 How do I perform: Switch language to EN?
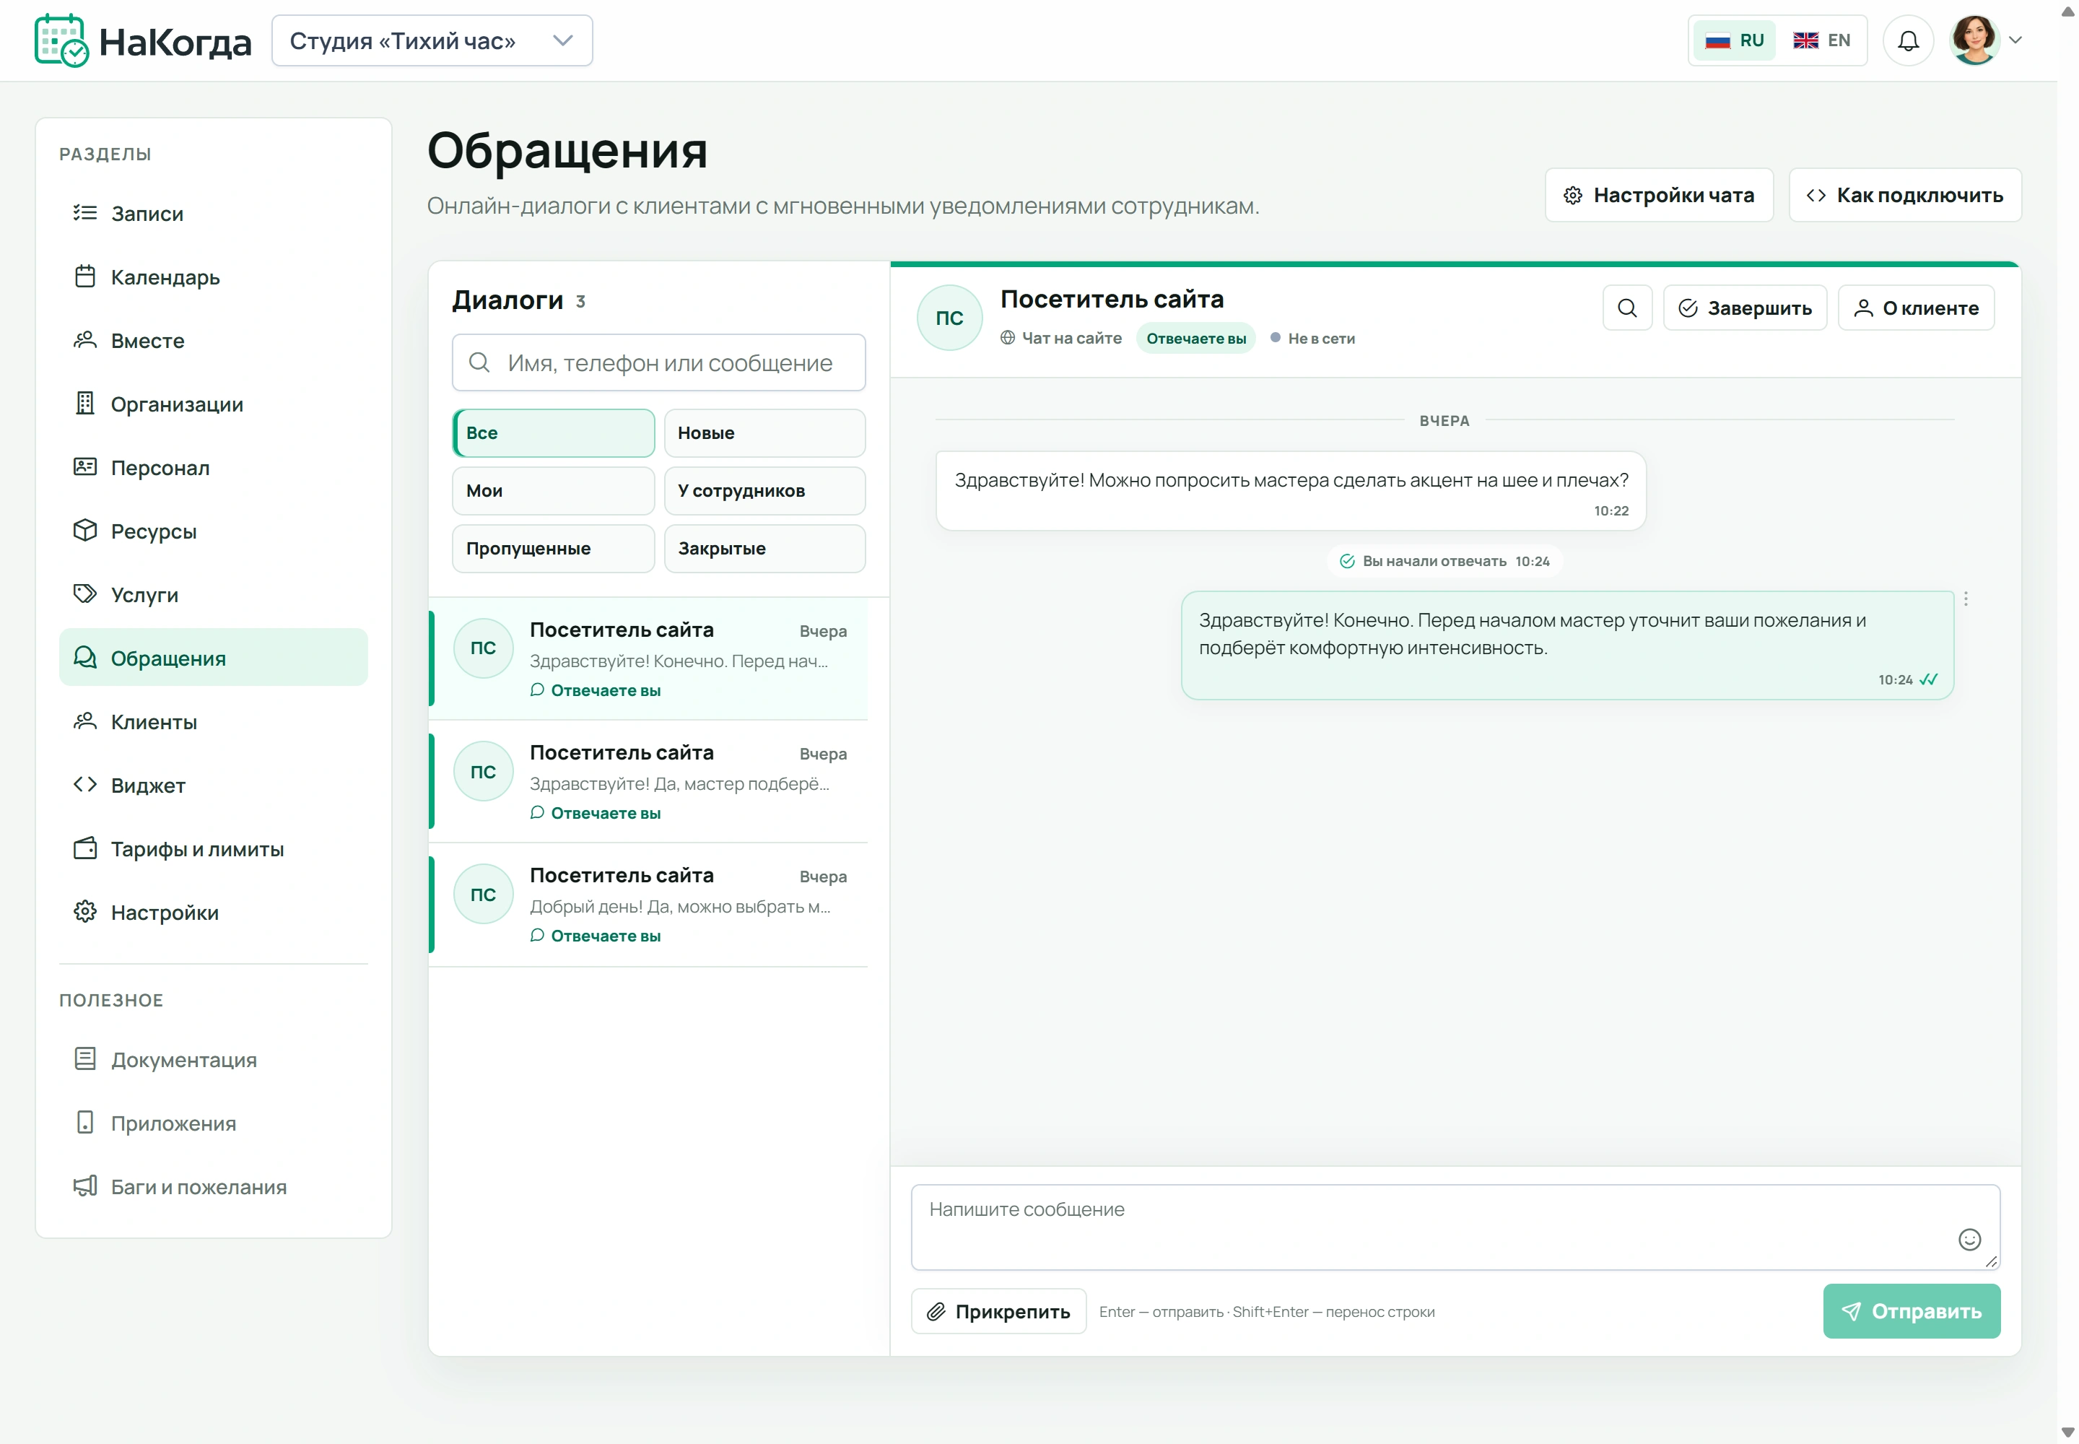[x=1821, y=40]
